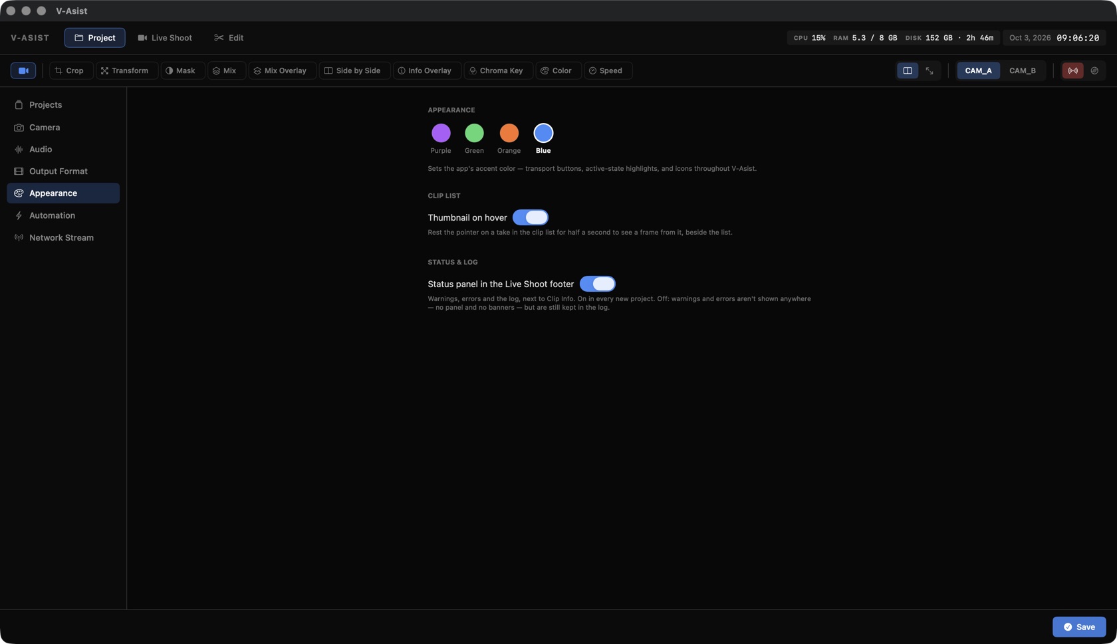The image size is (1117, 644).
Task: Open Projects in the sidebar
Action: click(x=63, y=105)
